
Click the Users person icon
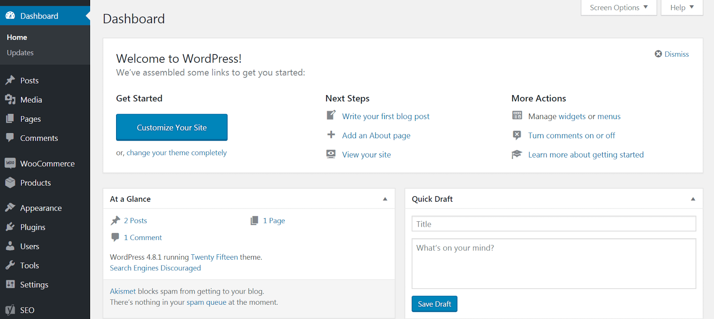[x=10, y=246]
